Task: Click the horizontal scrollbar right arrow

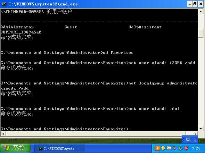Action: (195, 134)
